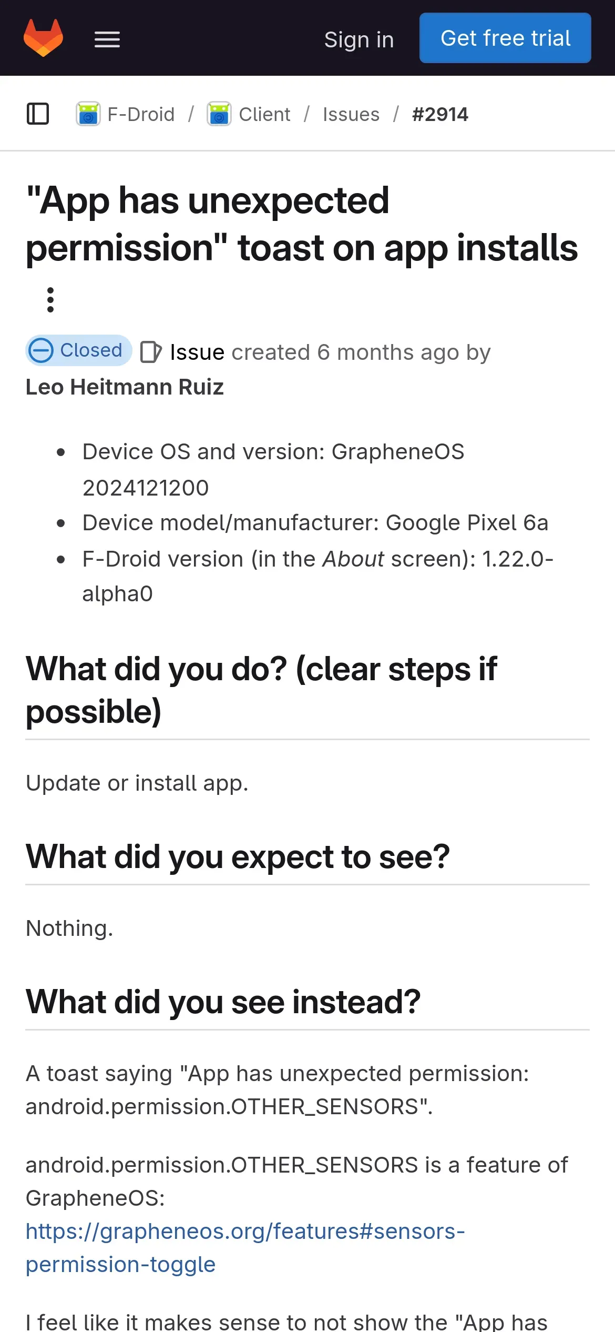Click the issue title heading text
This screenshot has height=1332, width=615.
[x=302, y=224]
